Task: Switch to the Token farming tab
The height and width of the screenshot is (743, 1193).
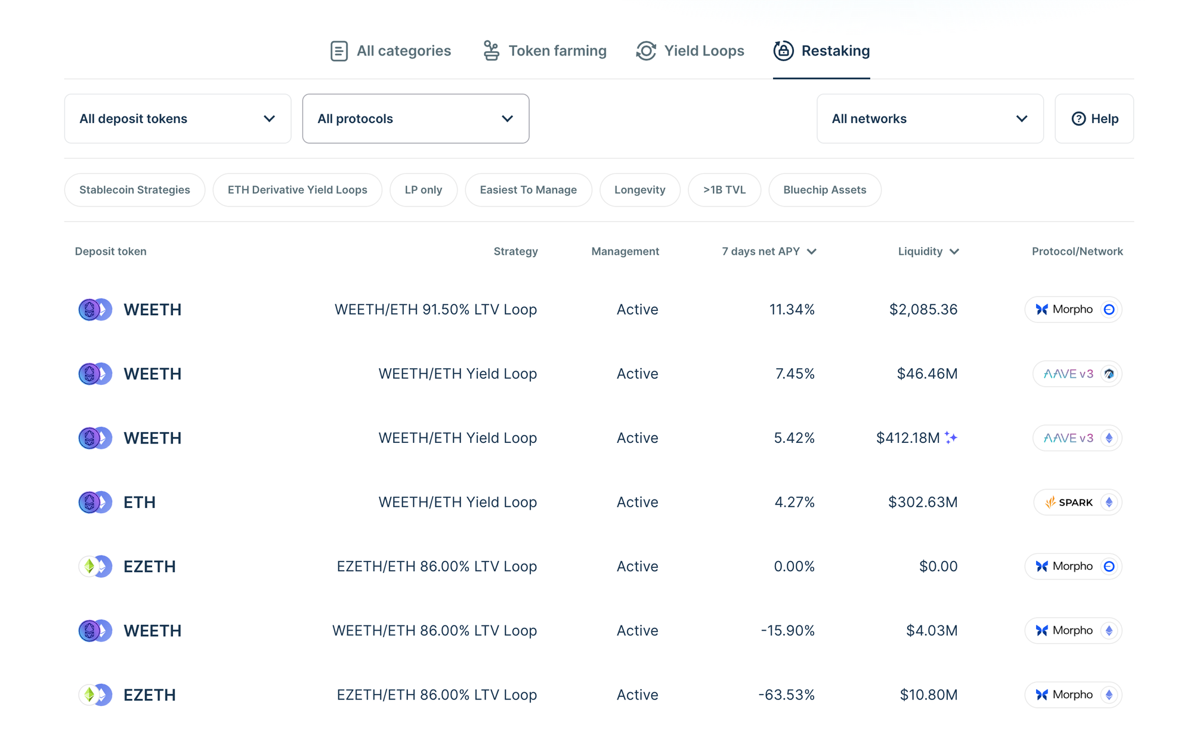Action: [x=557, y=51]
